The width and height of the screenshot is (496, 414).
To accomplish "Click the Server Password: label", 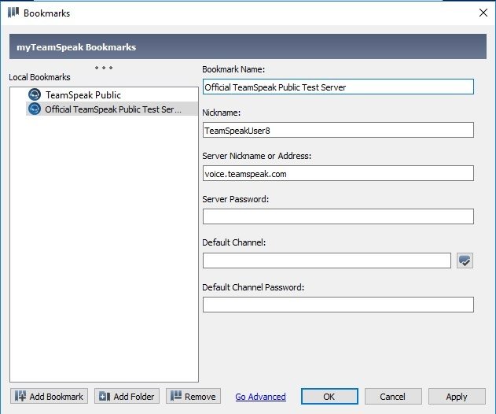I will (x=236, y=199).
